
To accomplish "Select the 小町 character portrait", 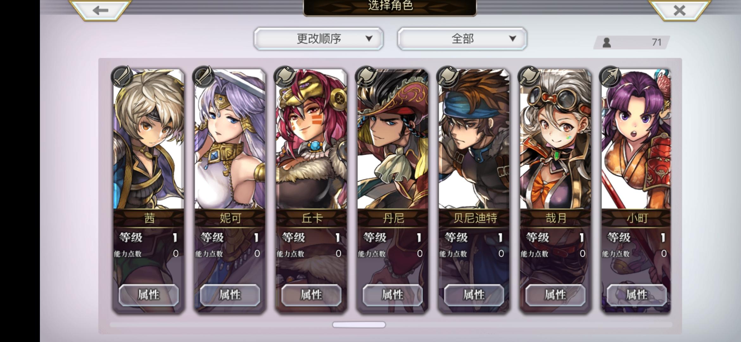I will point(636,139).
